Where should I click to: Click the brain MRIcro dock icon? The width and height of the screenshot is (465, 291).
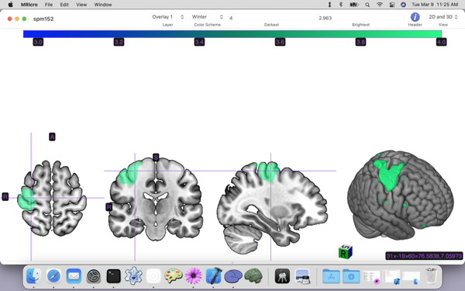tap(253, 275)
